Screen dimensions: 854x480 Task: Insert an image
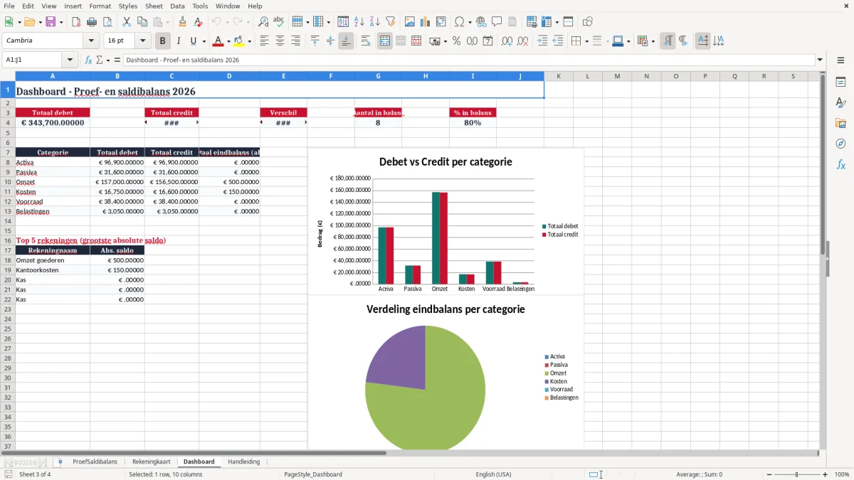[x=411, y=22]
